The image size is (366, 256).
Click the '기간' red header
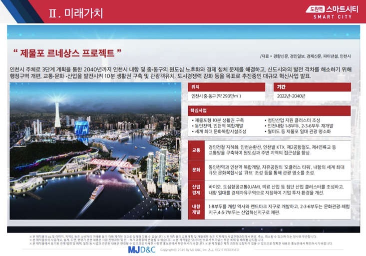click(312, 87)
